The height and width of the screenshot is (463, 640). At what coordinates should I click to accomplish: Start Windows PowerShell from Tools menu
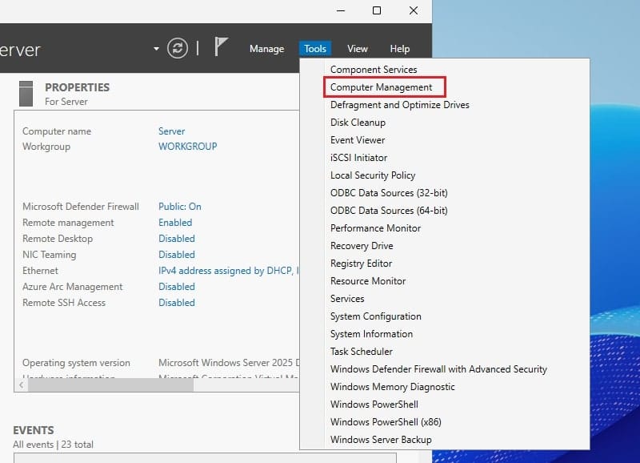click(374, 405)
